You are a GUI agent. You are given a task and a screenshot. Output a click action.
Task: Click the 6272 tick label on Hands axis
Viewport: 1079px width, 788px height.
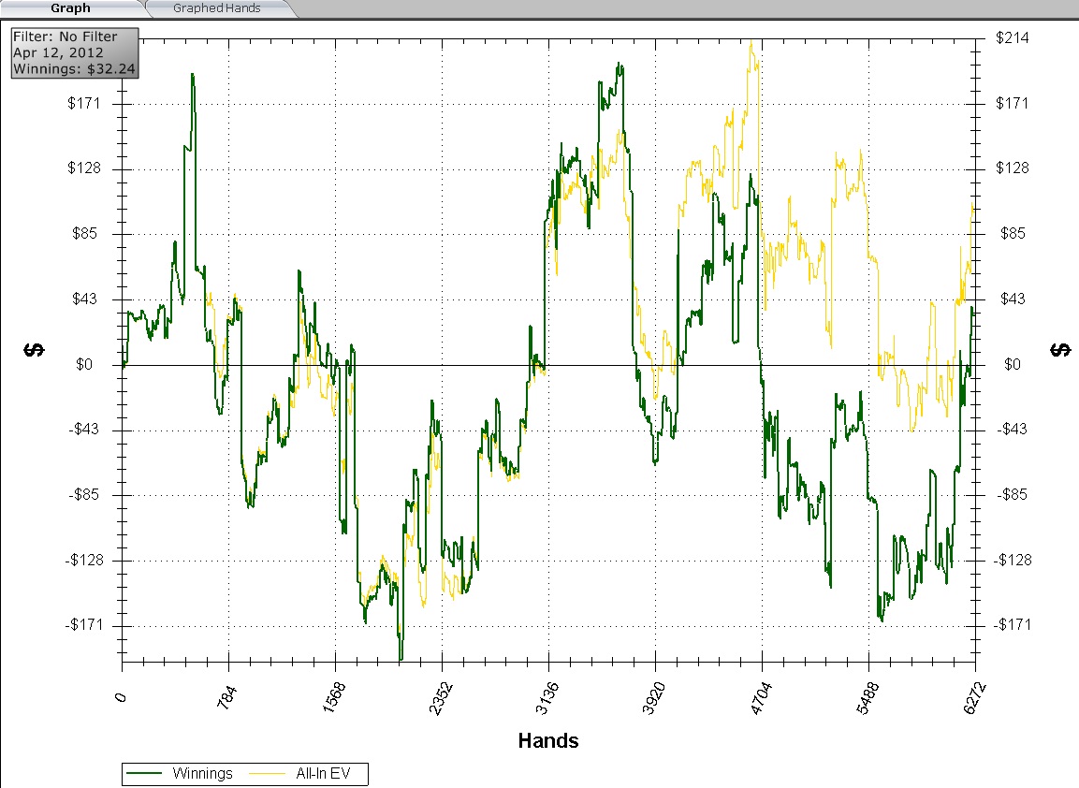click(975, 697)
